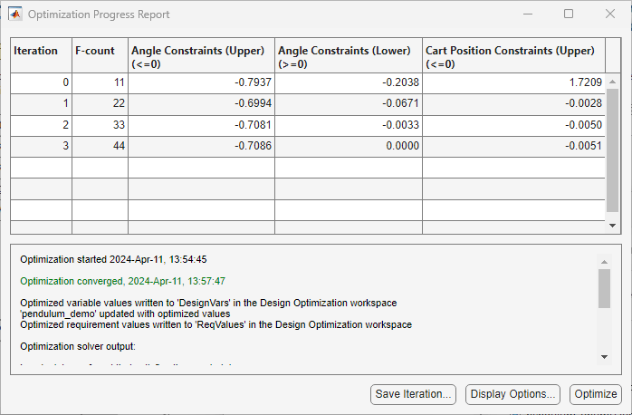The width and height of the screenshot is (632, 415).
Task: Select the F-count column header
Action: [x=100, y=55]
